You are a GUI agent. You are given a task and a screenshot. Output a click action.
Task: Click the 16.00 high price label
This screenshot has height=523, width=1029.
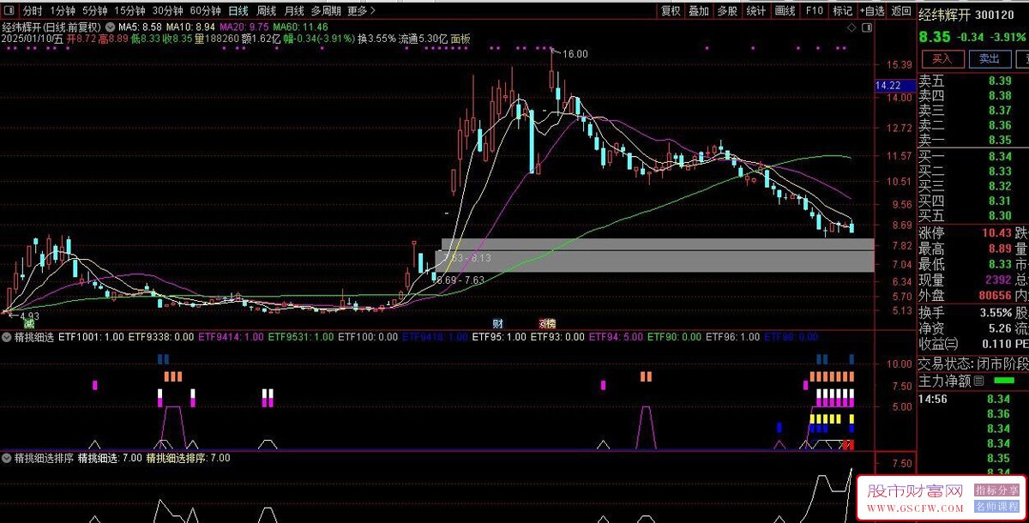click(575, 53)
